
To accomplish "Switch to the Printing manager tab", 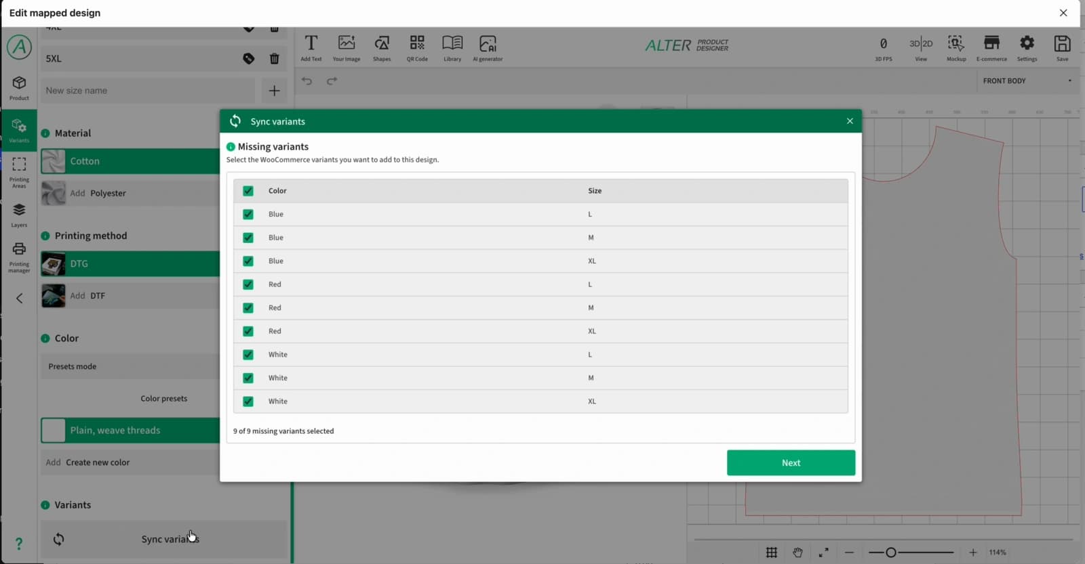I will [x=19, y=257].
